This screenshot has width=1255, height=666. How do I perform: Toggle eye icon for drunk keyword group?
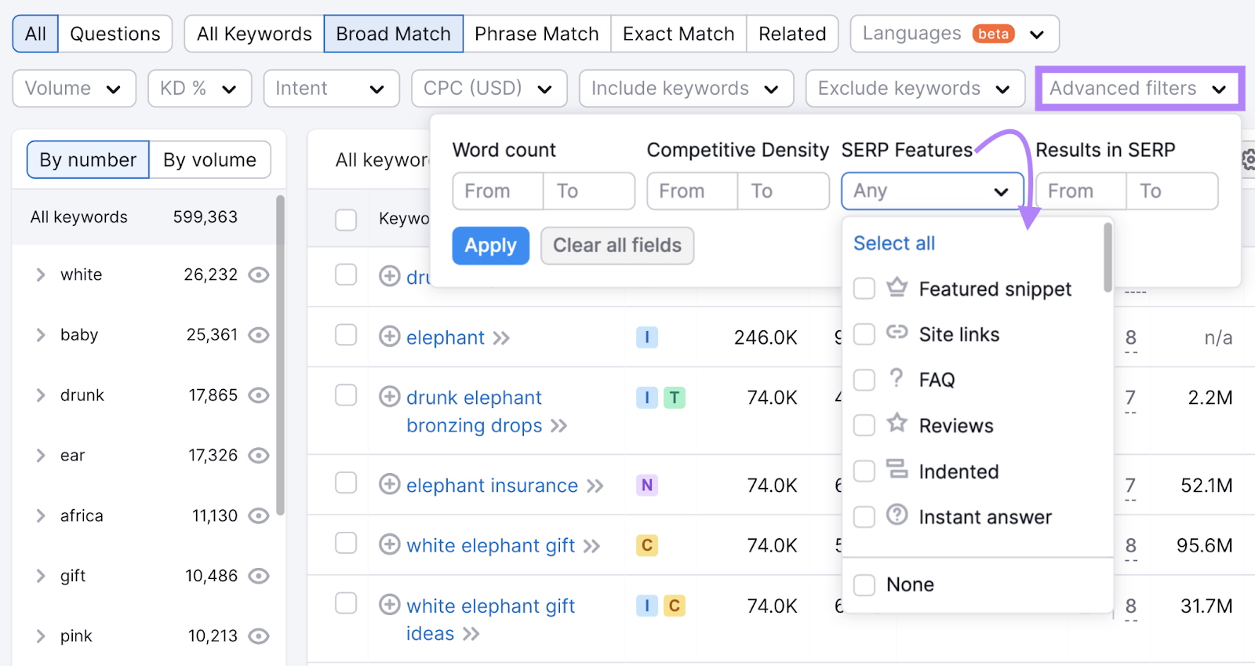258,395
